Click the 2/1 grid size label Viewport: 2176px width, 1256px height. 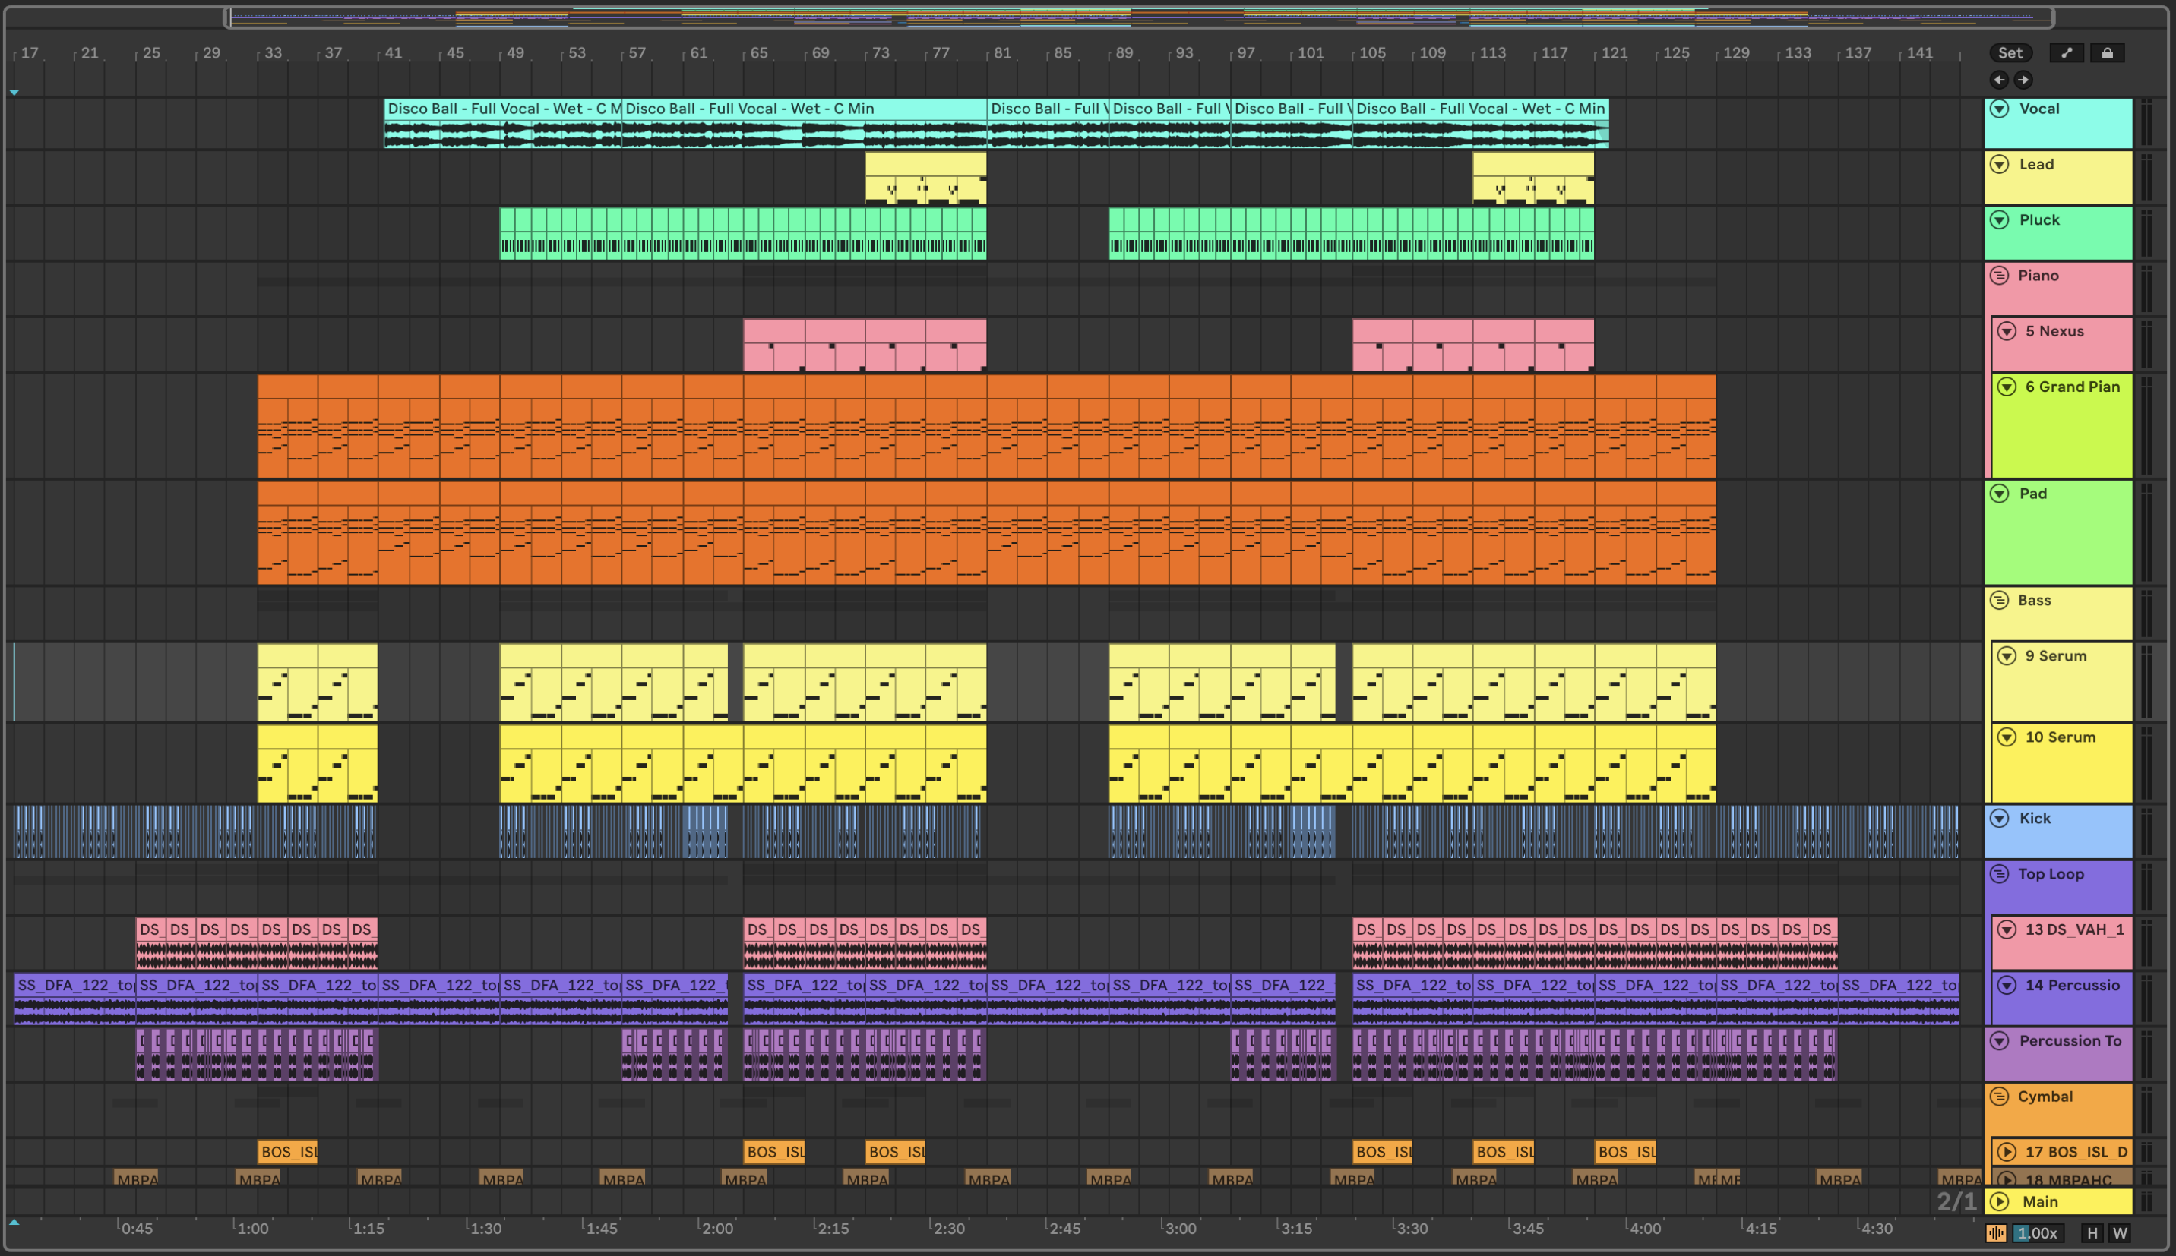click(1956, 1201)
